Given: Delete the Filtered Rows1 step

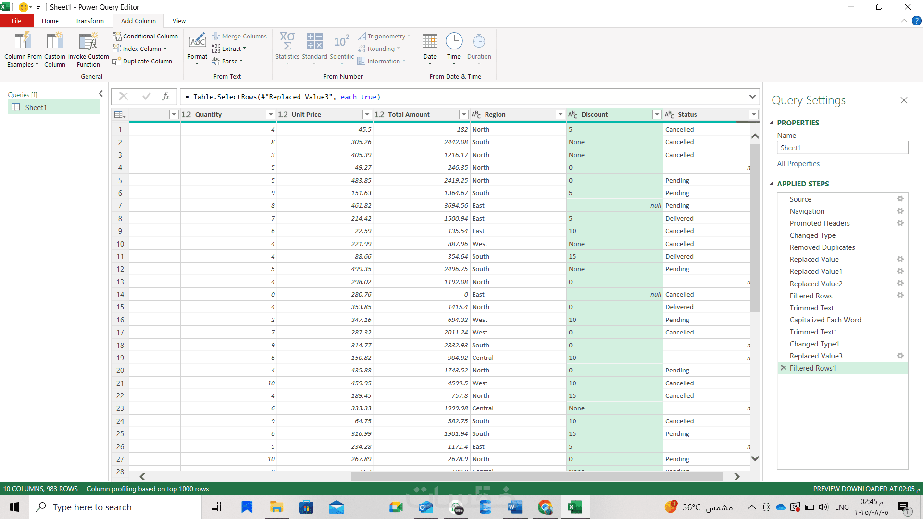Looking at the screenshot, I should coord(784,368).
